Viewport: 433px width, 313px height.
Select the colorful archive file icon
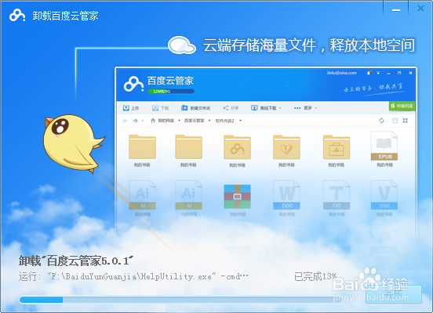coord(237,196)
